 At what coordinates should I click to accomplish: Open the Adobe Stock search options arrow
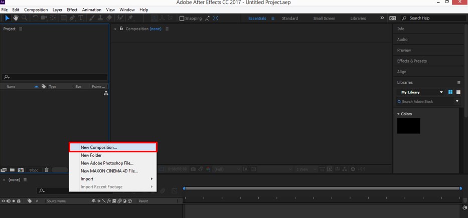pos(457,101)
